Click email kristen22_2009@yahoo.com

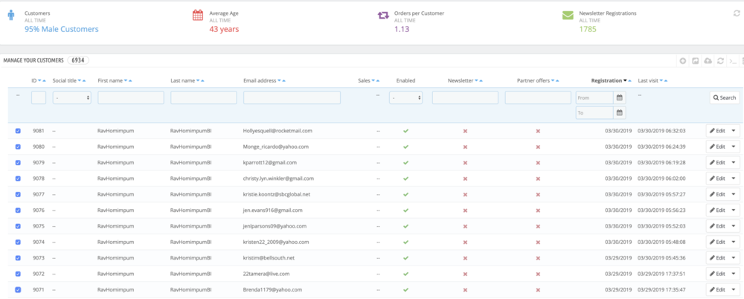pos(276,242)
